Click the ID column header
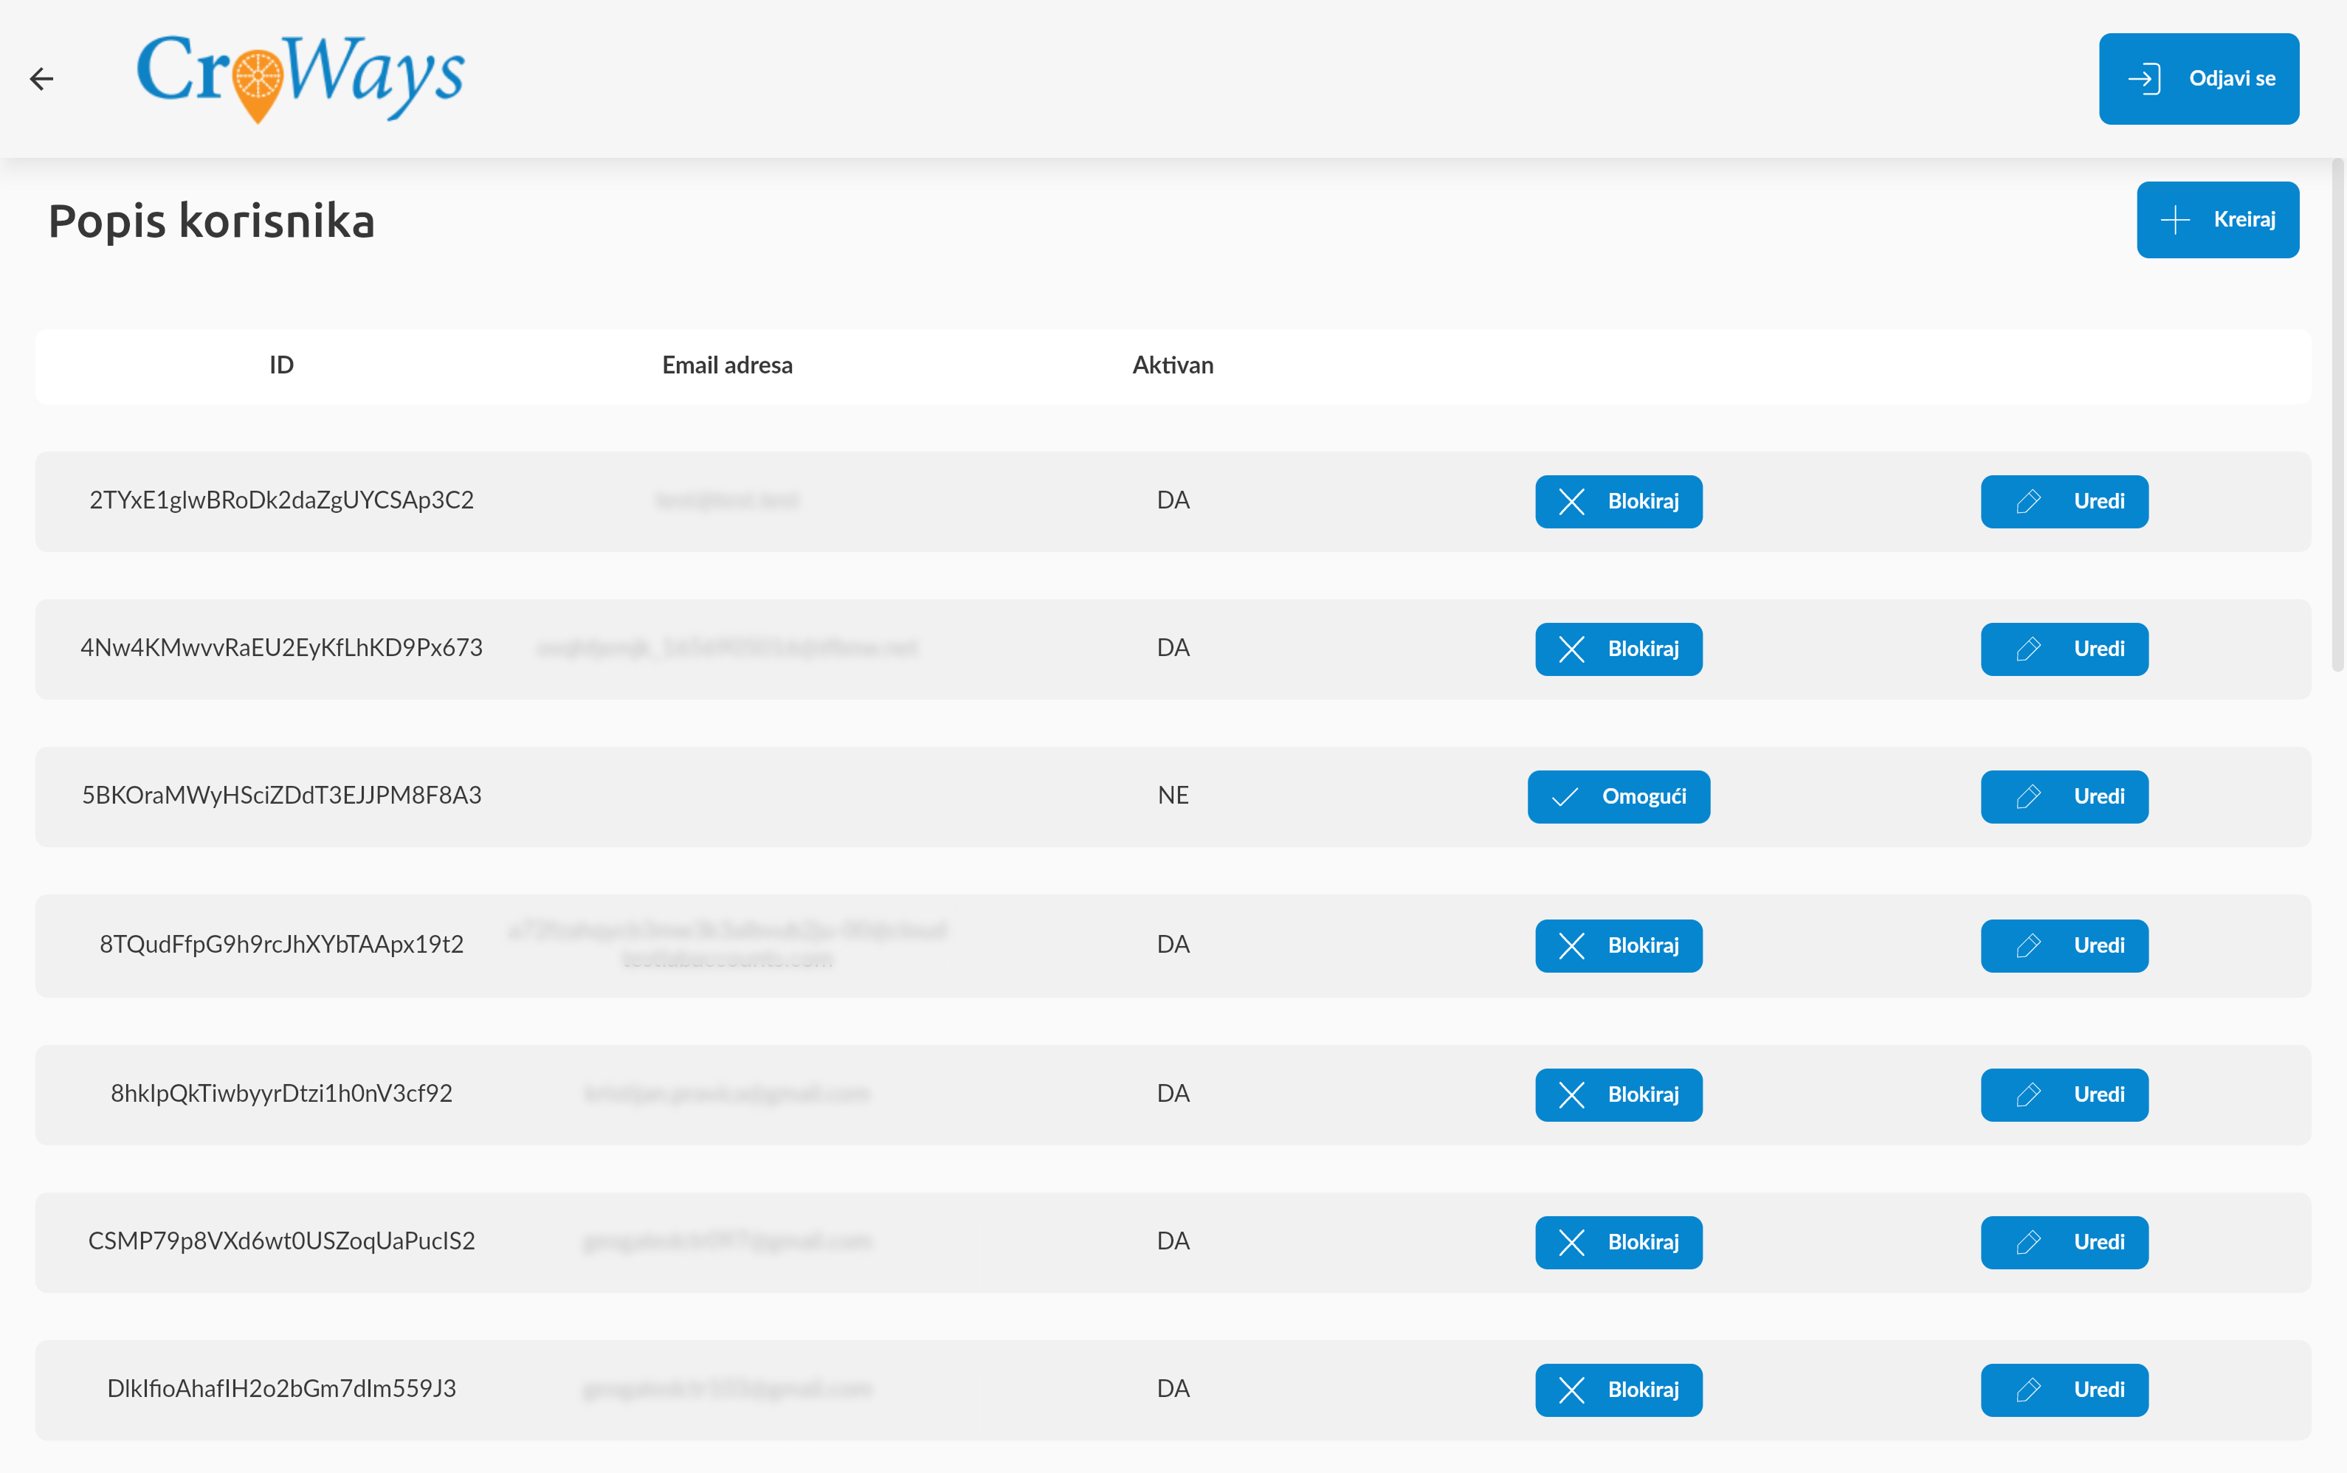 [x=281, y=365]
